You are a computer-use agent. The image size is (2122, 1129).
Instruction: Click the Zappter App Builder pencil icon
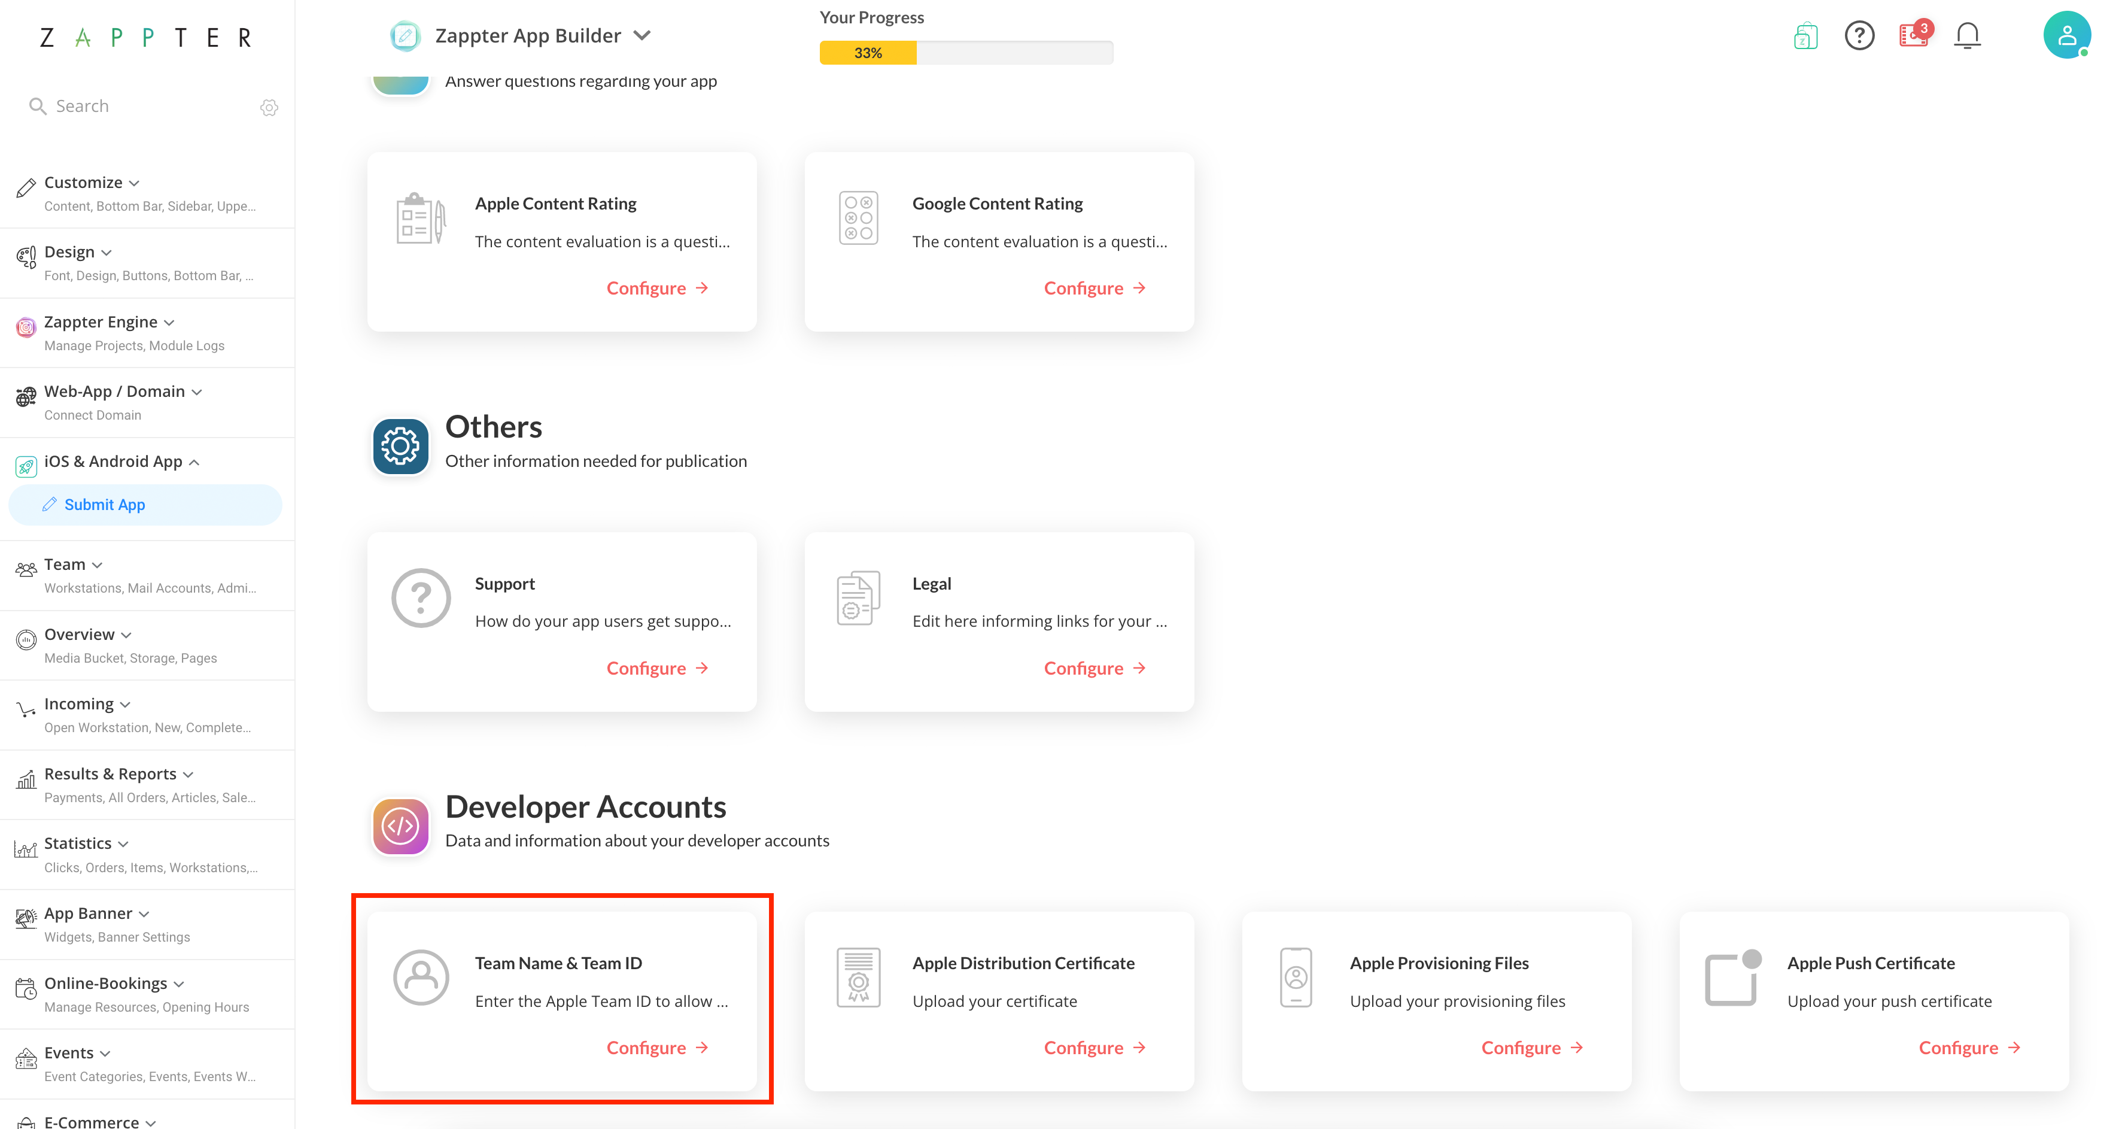pos(405,35)
